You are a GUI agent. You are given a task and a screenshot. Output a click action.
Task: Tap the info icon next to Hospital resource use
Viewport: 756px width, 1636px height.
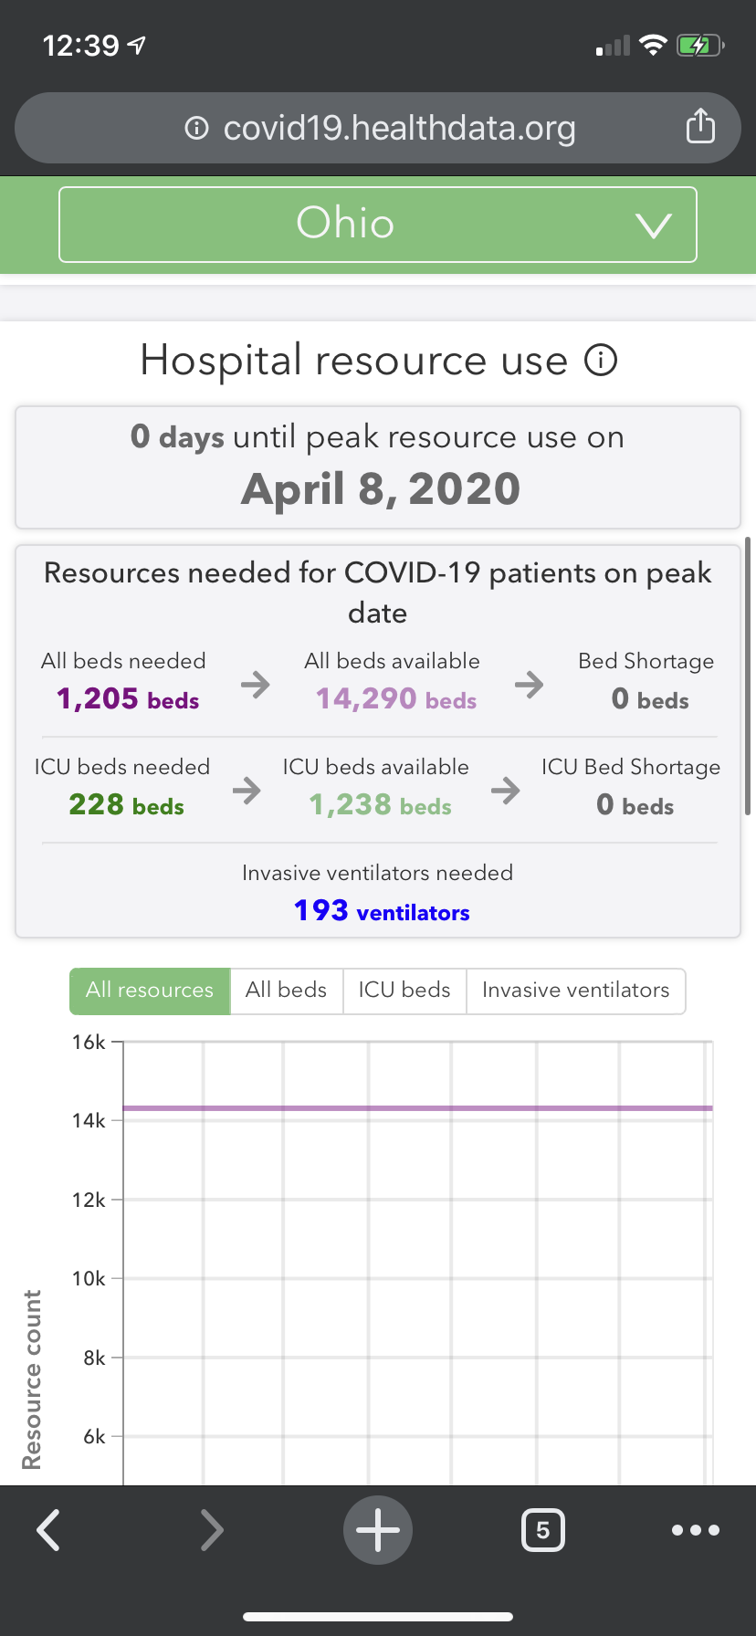coord(601,361)
